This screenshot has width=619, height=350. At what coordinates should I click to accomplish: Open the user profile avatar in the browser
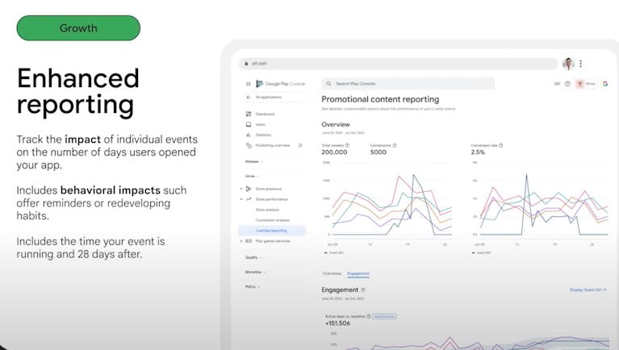[x=568, y=64]
